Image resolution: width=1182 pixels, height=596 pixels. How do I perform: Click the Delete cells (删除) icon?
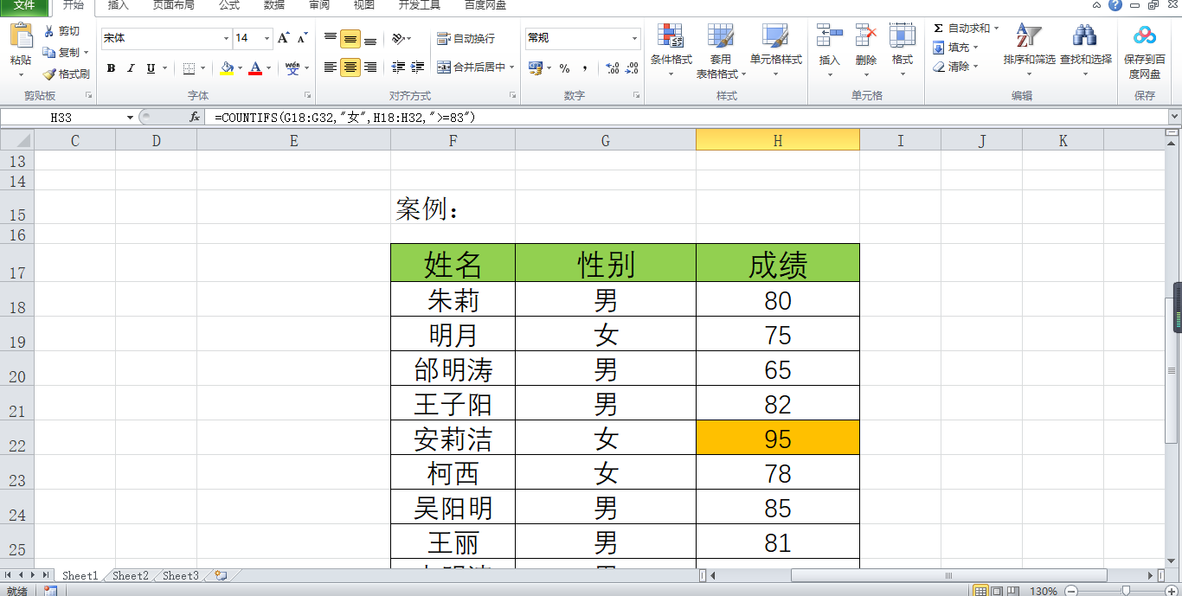click(x=866, y=35)
